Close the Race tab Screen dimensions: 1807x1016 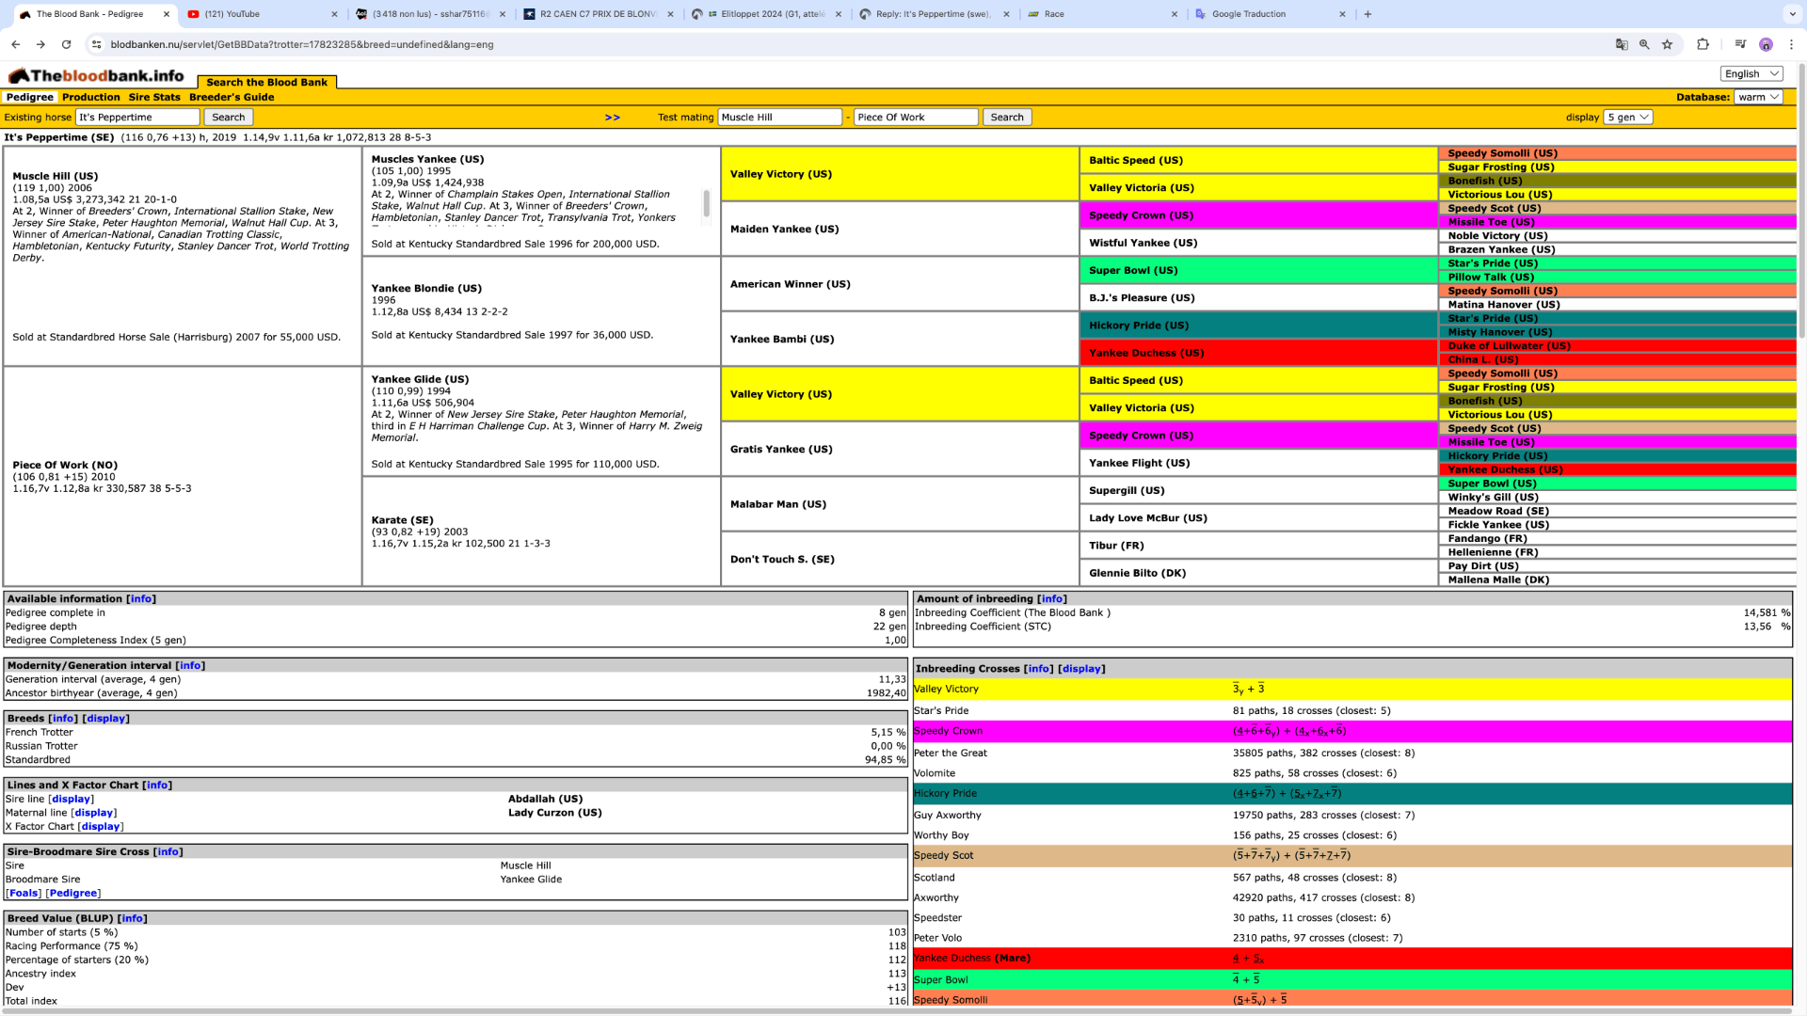tap(1174, 14)
